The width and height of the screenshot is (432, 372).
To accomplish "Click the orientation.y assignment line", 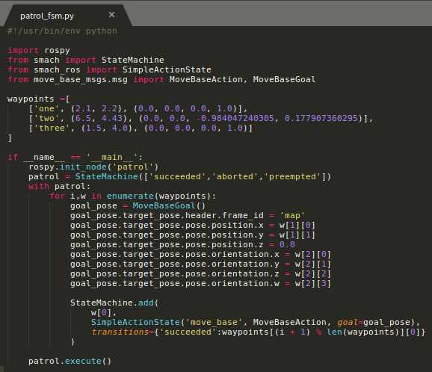I will 200,264.
